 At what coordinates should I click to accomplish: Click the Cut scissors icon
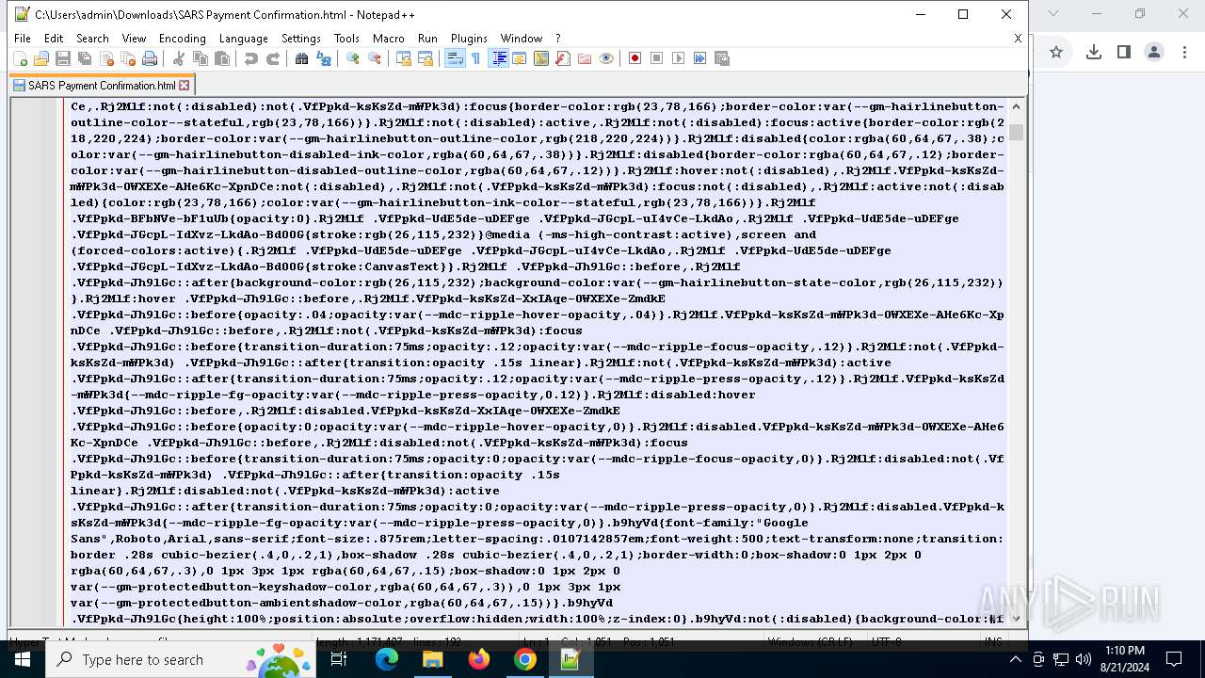tap(179, 58)
